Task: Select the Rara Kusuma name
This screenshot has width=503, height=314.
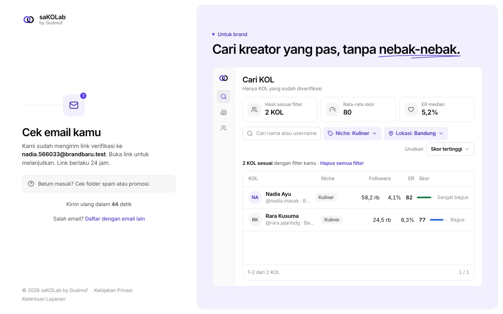Action: coord(282,216)
